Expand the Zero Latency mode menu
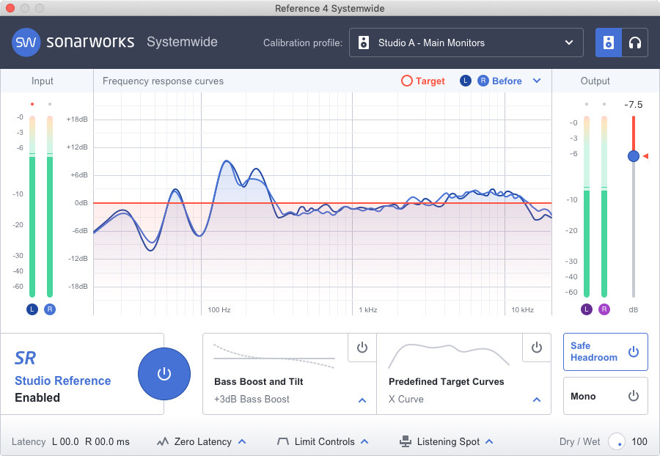The height and width of the screenshot is (456, 660). pos(242,441)
